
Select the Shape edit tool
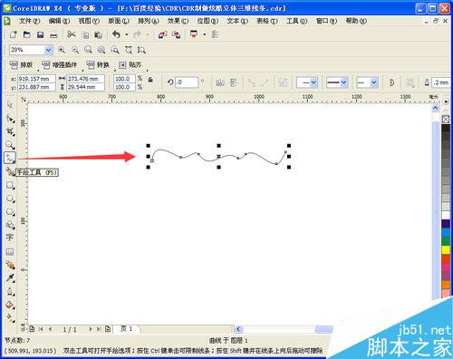10,119
